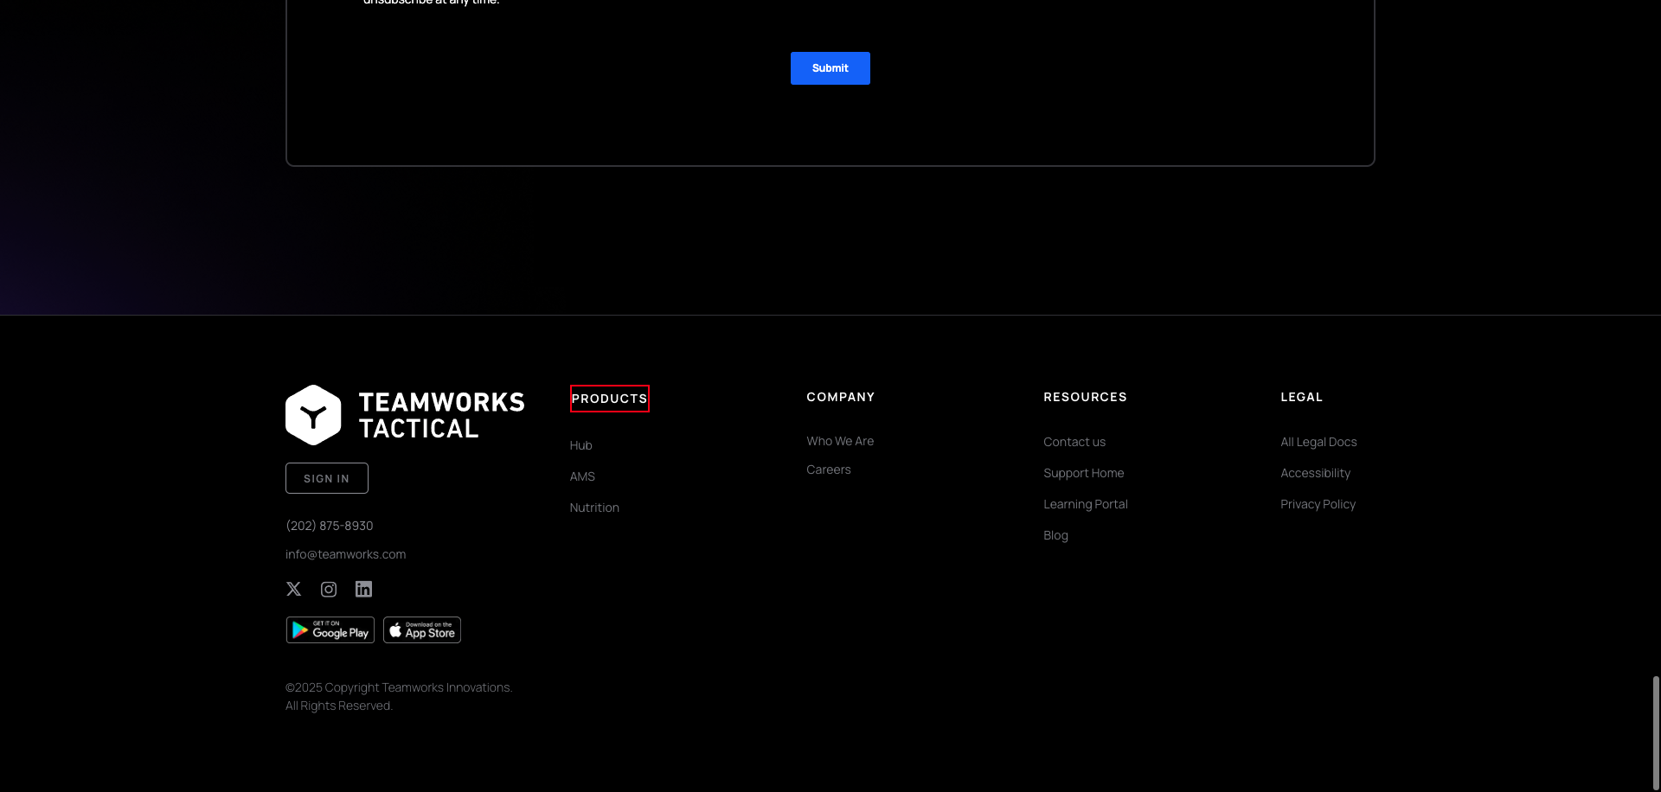
Task: Open the Contact us page
Action: point(1074,441)
